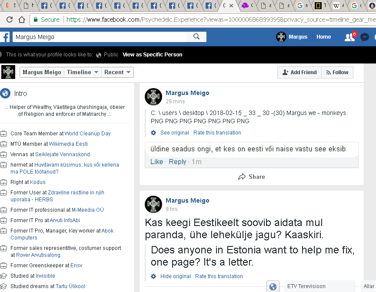The height and width of the screenshot is (292, 376).
Task: Click Margus Meigo name on 9 hrs post
Action: (187, 200)
